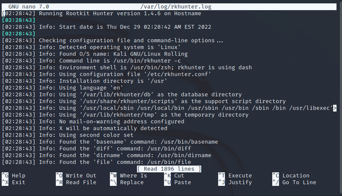Click the 'Read 1896 lines' status message
This screenshot has width=342, height=196.
pos(169,169)
